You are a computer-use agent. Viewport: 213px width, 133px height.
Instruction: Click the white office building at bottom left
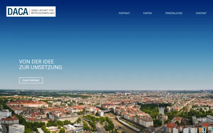click(x=17, y=128)
